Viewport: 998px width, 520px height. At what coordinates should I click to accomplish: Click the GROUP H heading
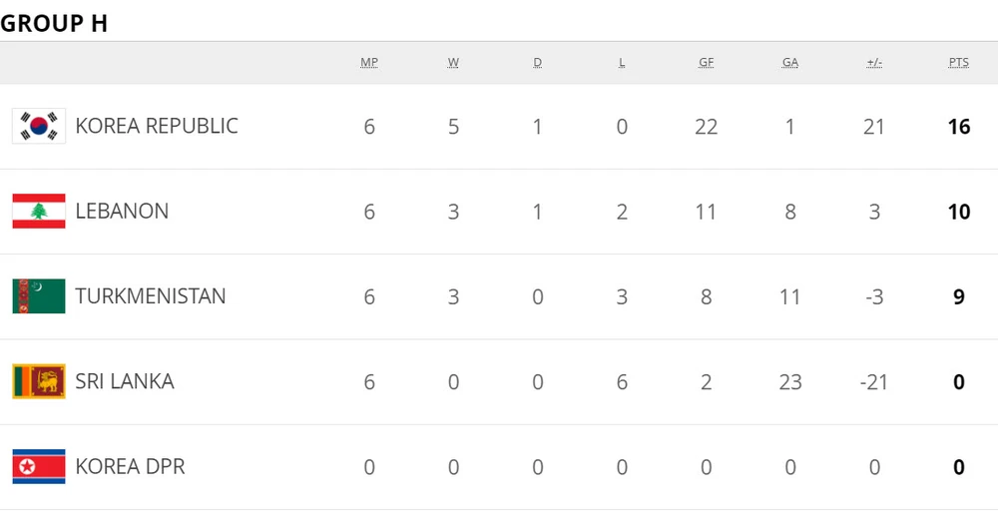[x=54, y=24]
